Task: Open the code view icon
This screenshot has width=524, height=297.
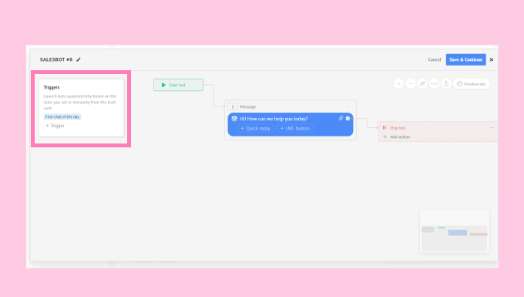Action: point(434,84)
